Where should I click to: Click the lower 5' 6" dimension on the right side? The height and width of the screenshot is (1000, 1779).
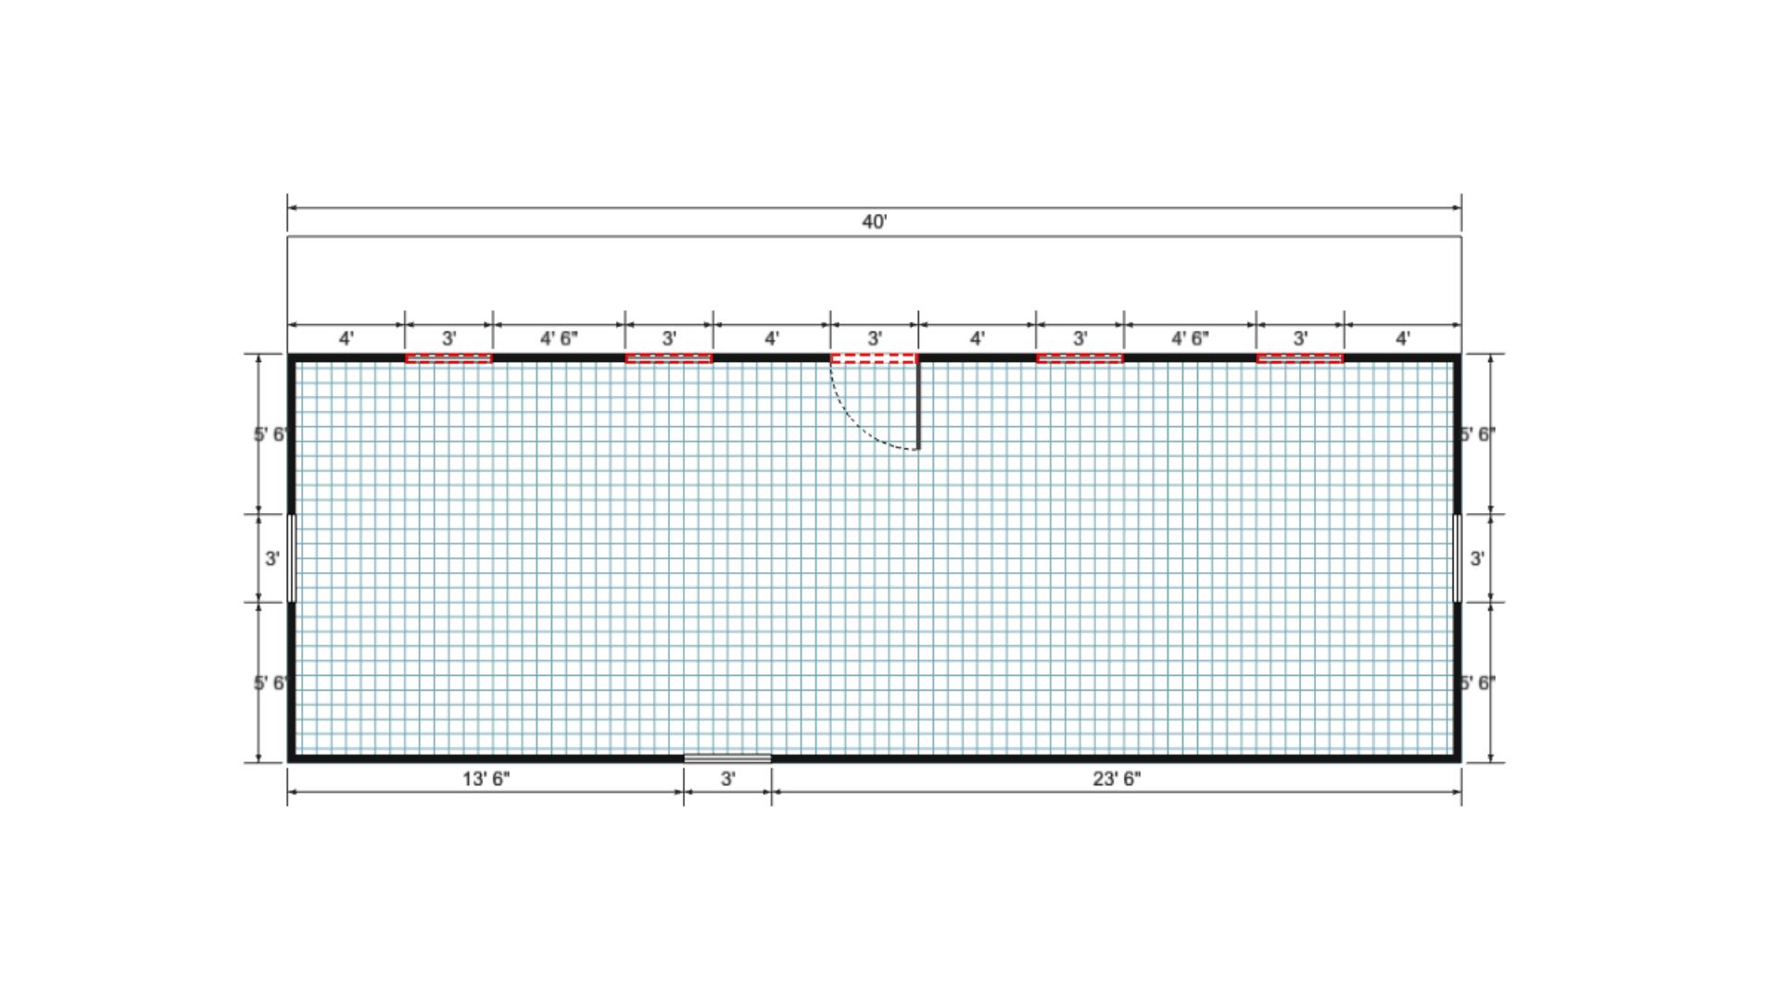1478,683
